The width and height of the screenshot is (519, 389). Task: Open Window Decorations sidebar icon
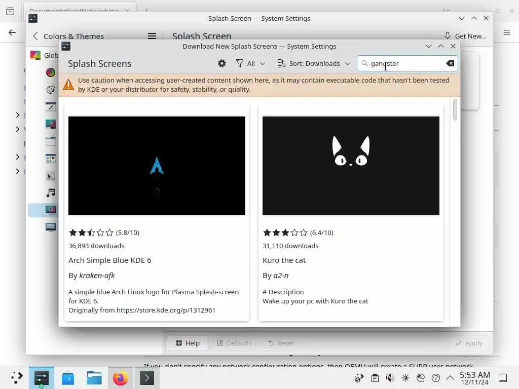51,141
